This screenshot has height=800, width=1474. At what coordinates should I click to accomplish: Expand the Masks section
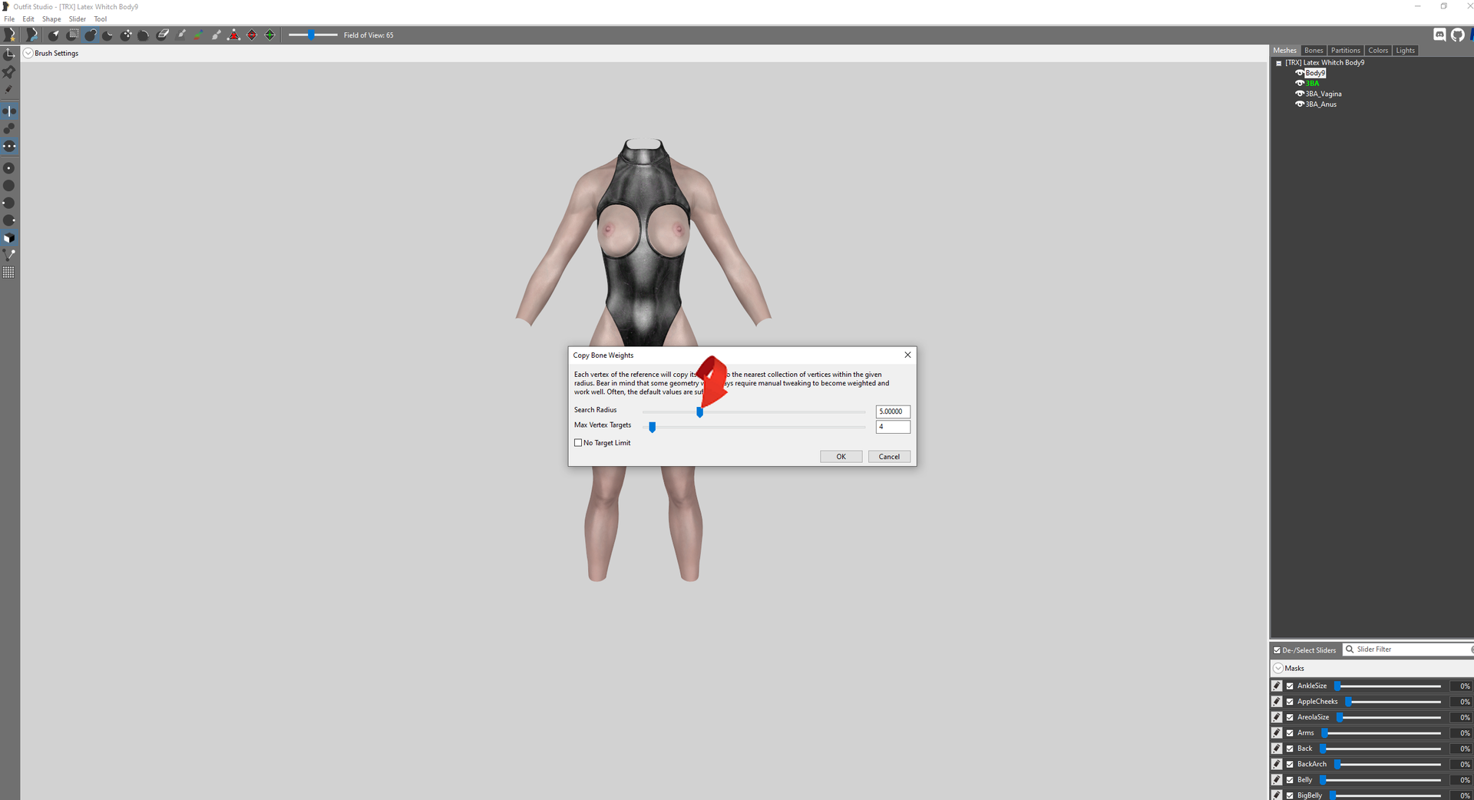pos(1278,668)
